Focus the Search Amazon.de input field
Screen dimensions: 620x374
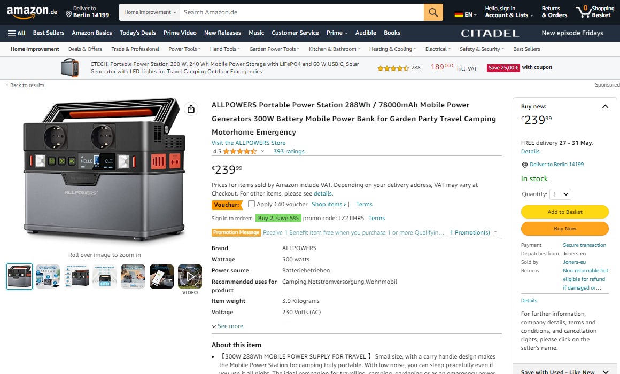(x=301, y=12)
